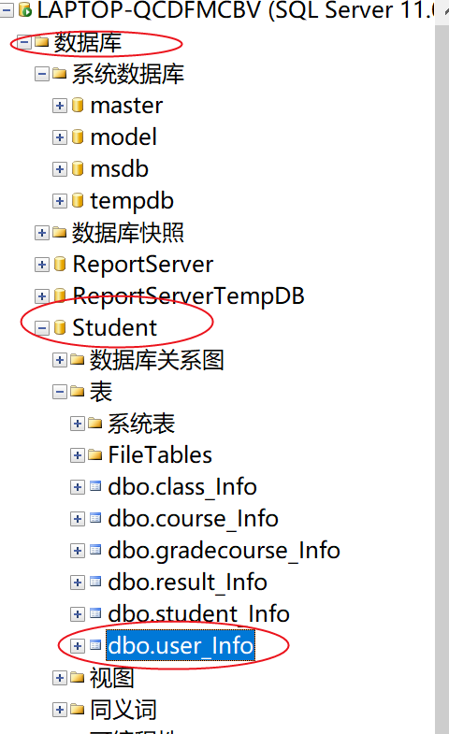Click the vertical scrollbar of Object Explorer
Image resolution: width=449 pixels, height=734 pixels.
[442, 375]
